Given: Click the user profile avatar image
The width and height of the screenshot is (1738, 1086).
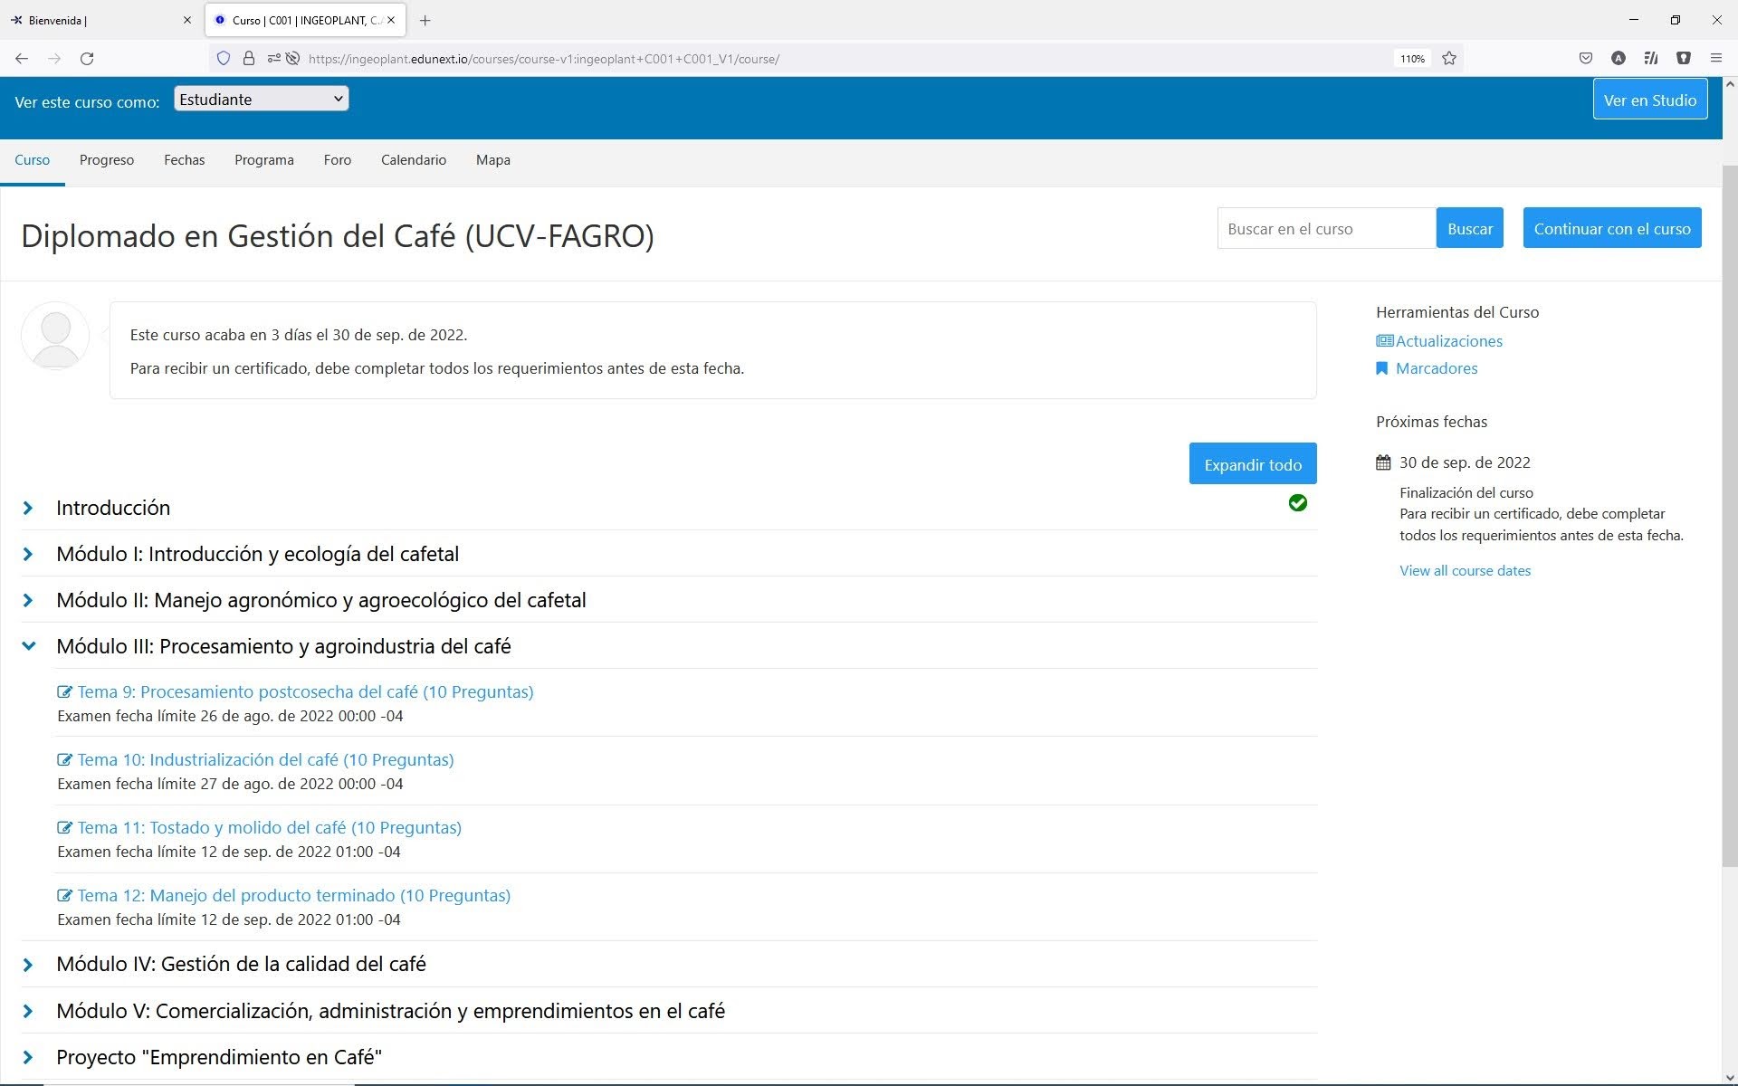Looking at the screenshot, I should pos(55,336).
